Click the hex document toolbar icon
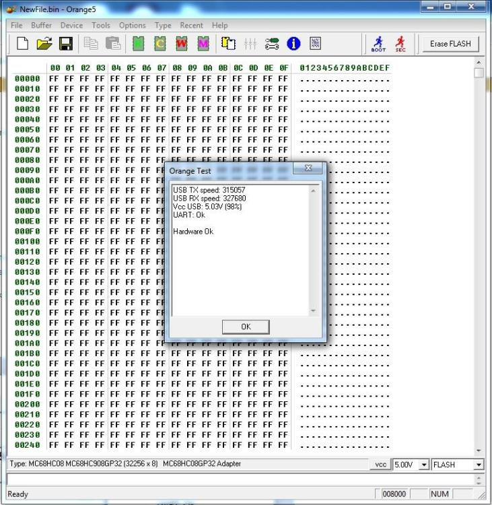 (315, 44)
